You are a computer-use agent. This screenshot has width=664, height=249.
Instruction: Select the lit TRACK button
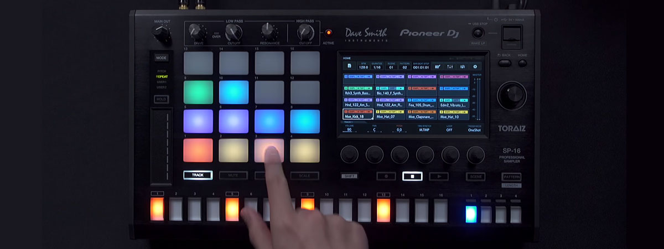(198, 175)
